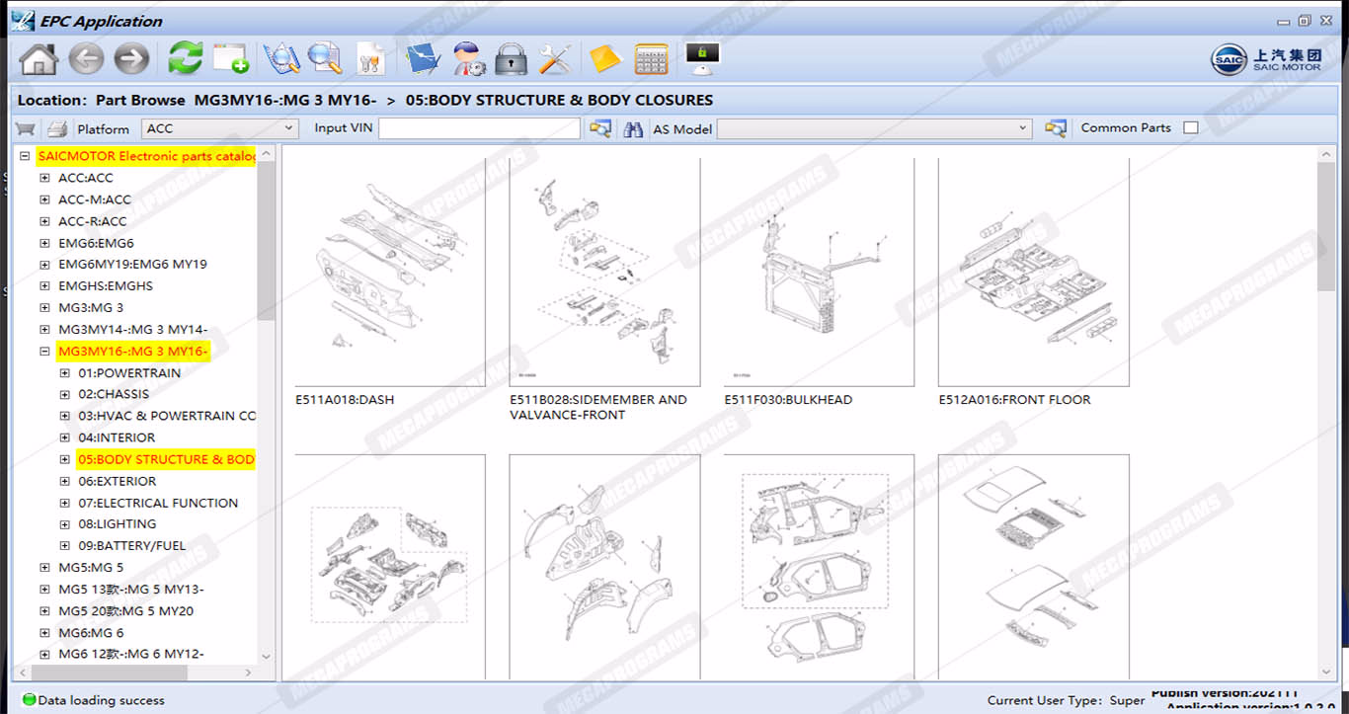
Task: Open the yellow notes icon
Action: (604, 58)
